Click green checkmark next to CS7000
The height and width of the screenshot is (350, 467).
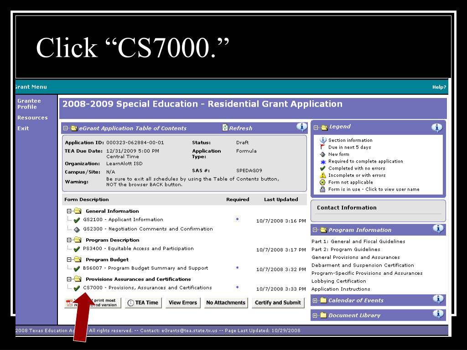click(x=77, y=288)
